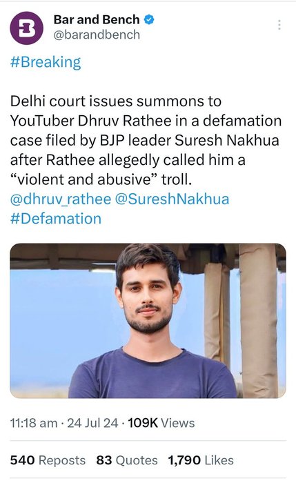Screen dimensions: 296x483
Task: Open Bar and Bench profile avatar
Action: pos(26,28)
